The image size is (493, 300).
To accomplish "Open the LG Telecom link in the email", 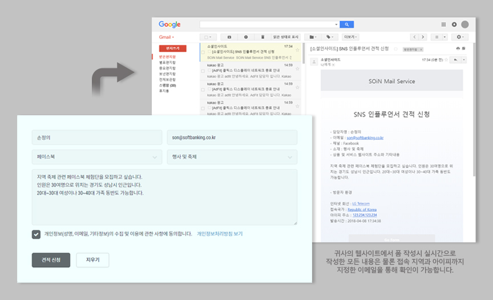I will point(361,204).
